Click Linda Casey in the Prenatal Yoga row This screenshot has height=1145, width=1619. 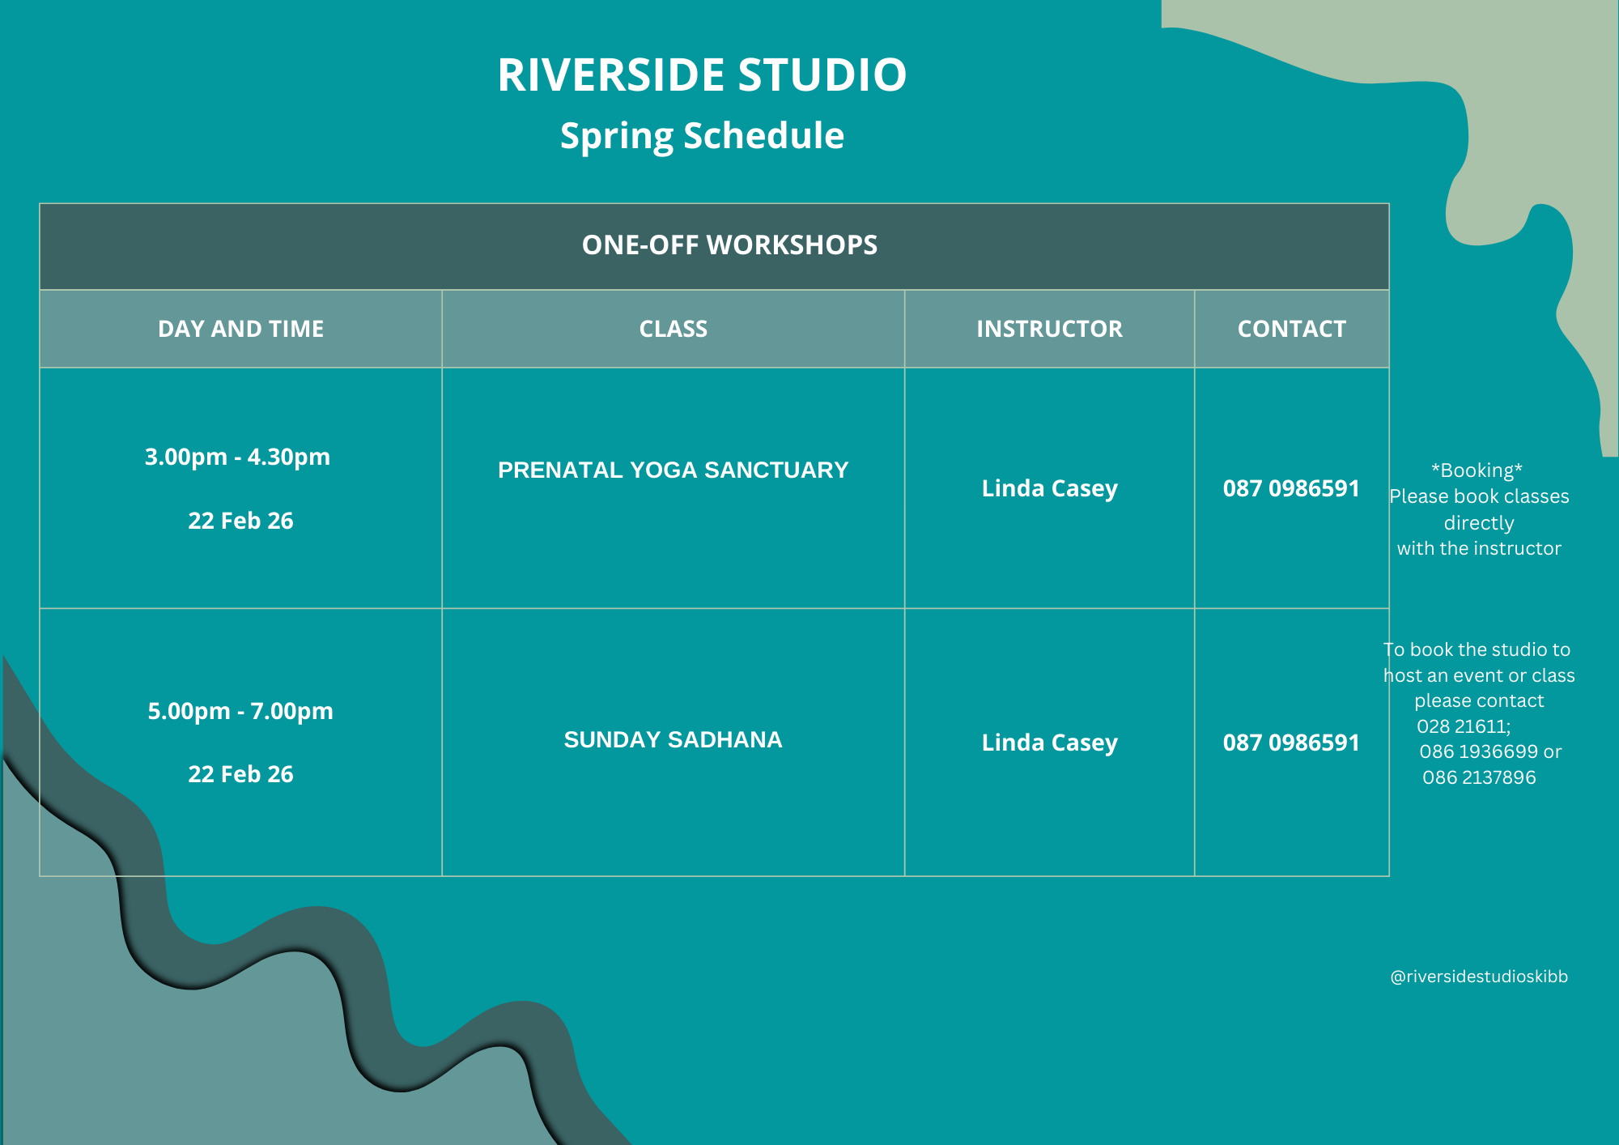pyautogui.click(x=1049, y=488)
